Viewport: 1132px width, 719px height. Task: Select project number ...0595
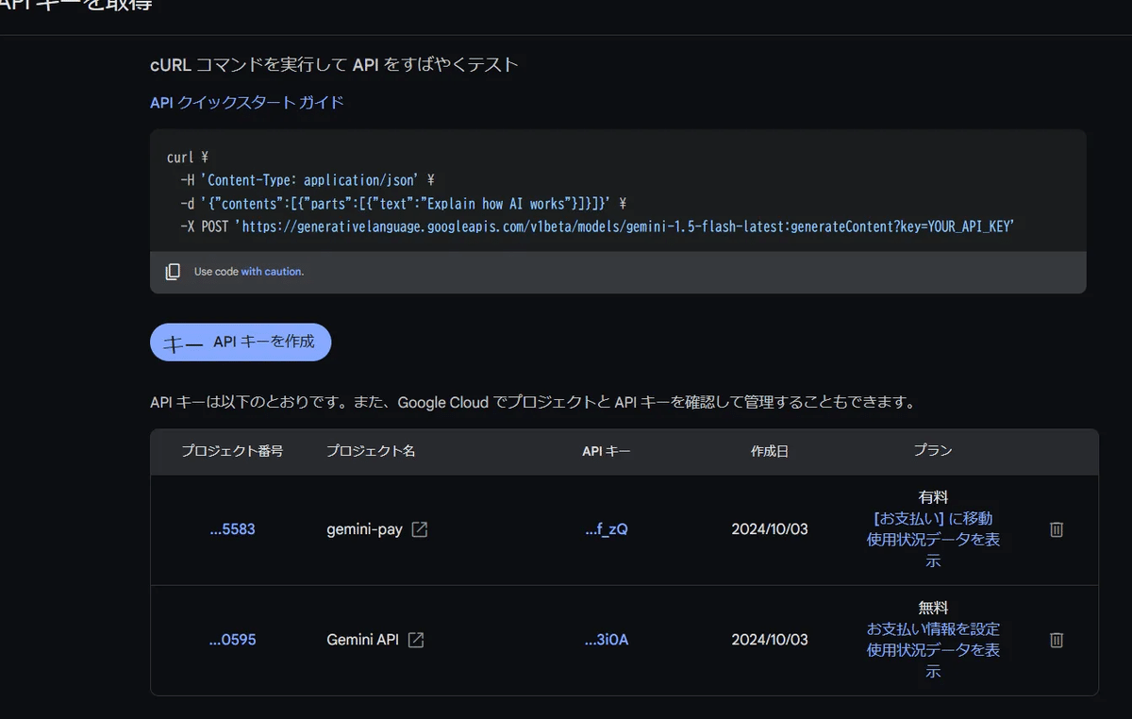pyautogui.click(x=232, y=640)
